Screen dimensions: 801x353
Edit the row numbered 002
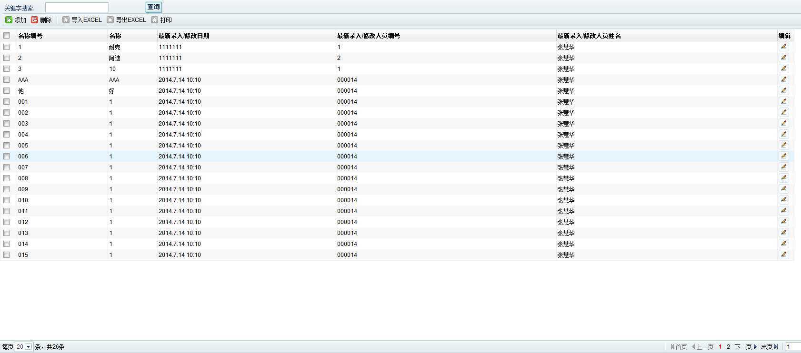[x=783, y=112]
